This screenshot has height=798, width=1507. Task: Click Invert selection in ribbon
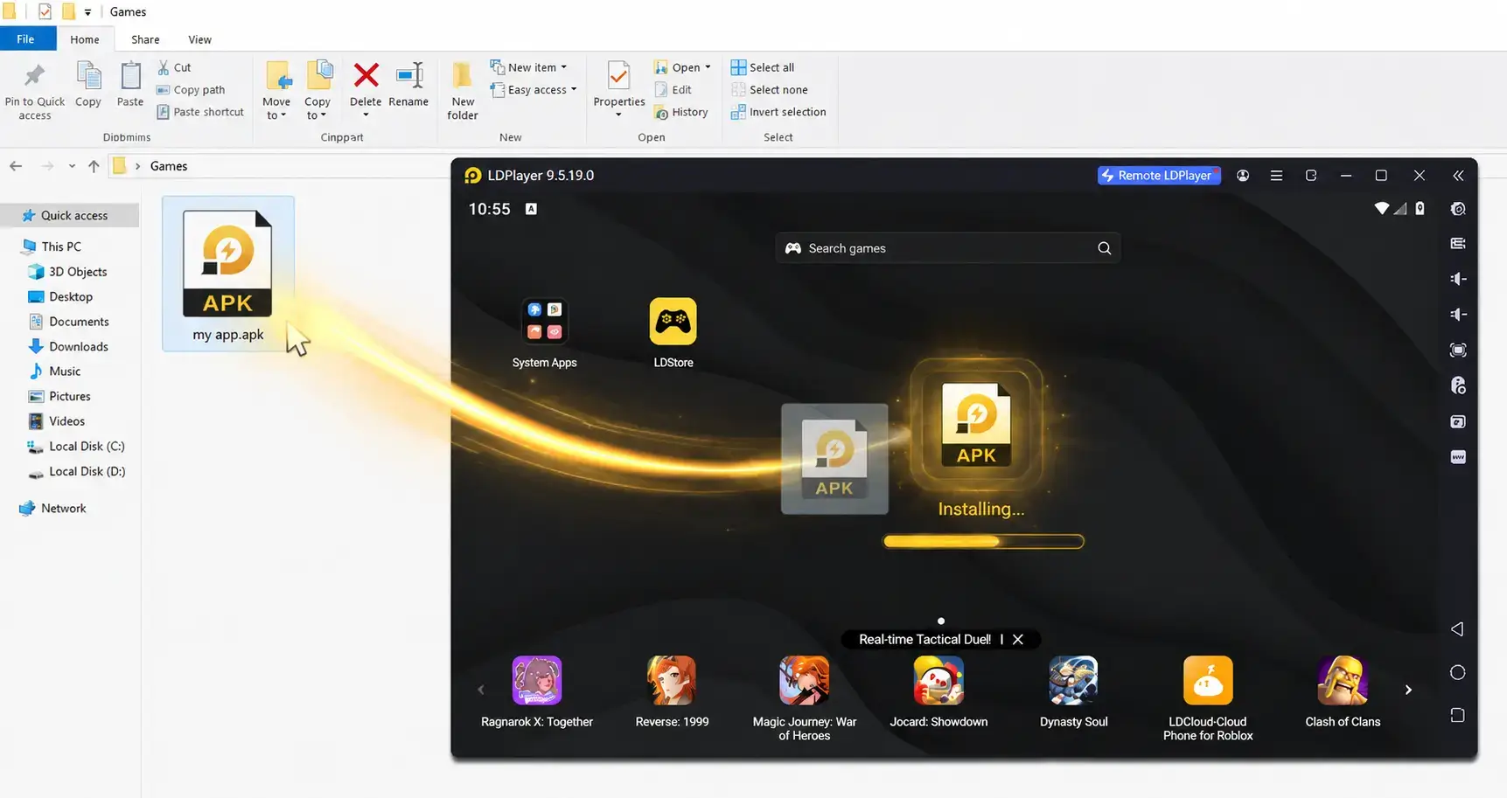point(778,112)
